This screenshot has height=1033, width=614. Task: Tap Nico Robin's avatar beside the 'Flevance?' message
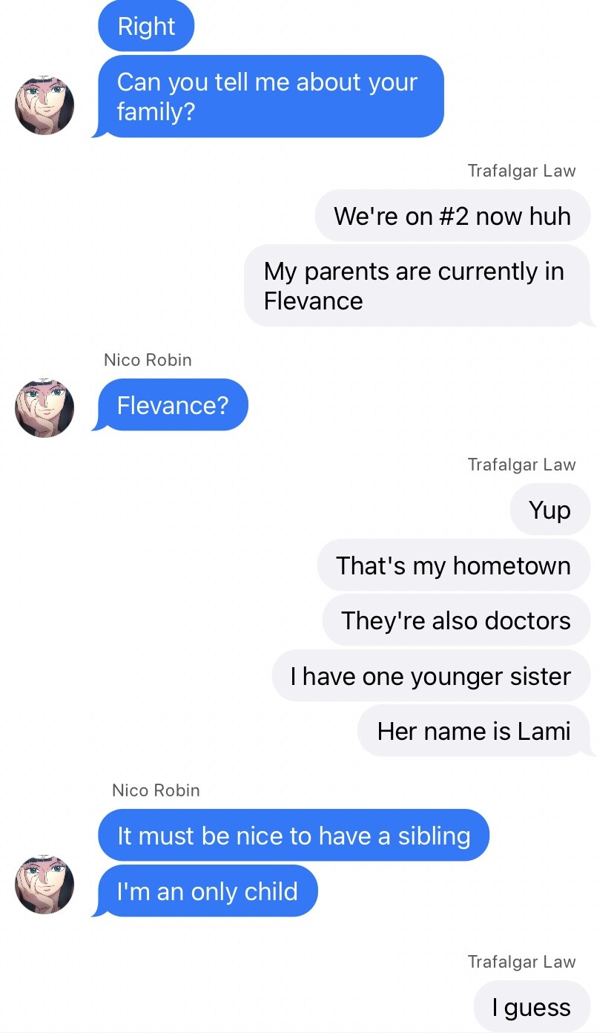click(44, 408)
